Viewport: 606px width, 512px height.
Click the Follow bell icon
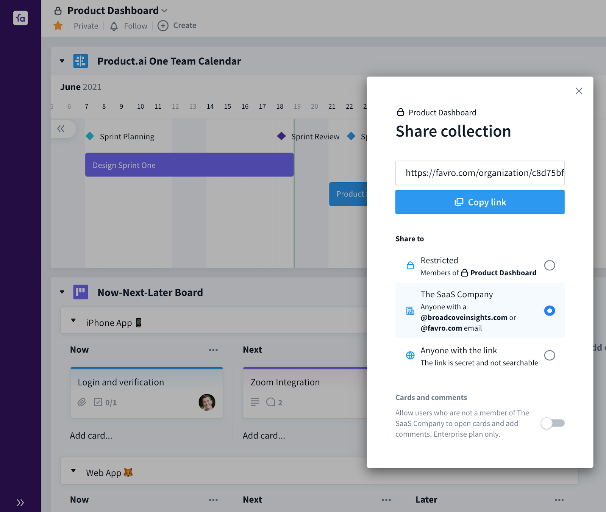(114, 26)
